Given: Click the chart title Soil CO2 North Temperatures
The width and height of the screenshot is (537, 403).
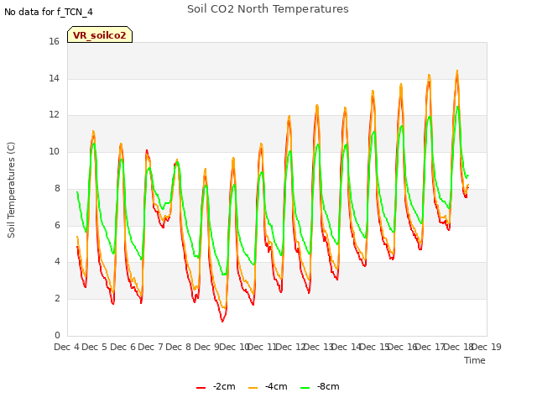Looking at the screenshot, I should pos(268,9).
